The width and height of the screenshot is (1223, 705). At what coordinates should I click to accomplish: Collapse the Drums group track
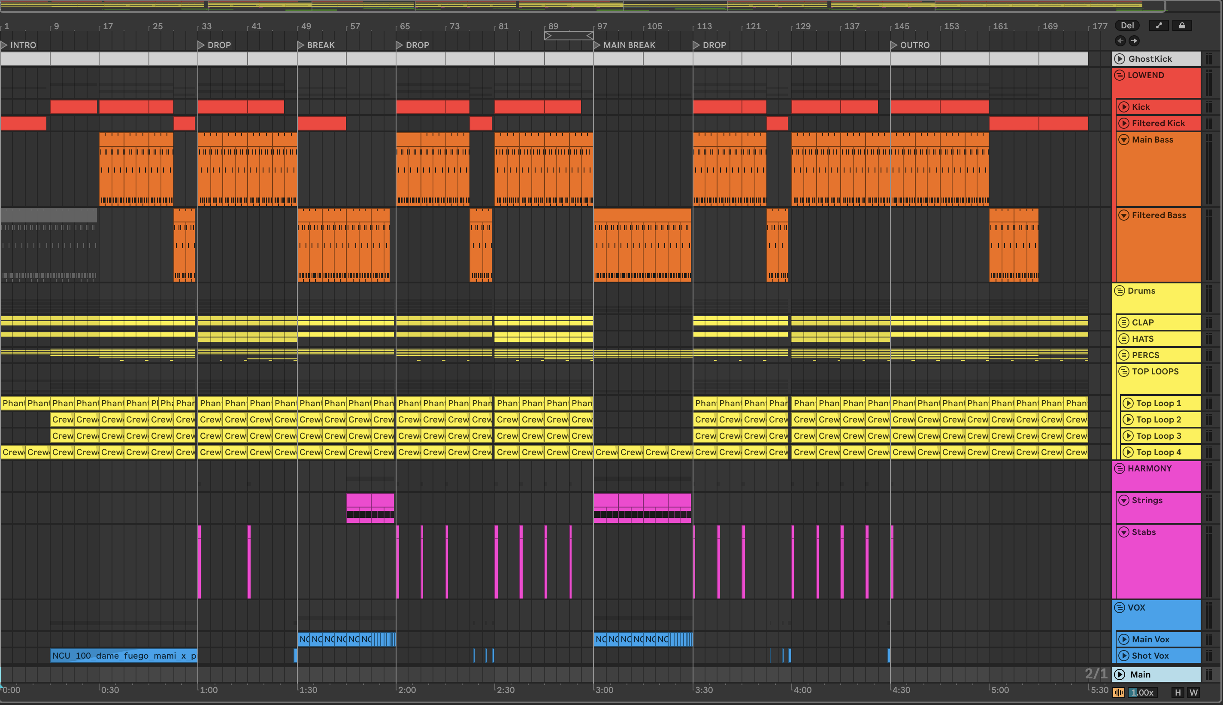pos(1120,291)
